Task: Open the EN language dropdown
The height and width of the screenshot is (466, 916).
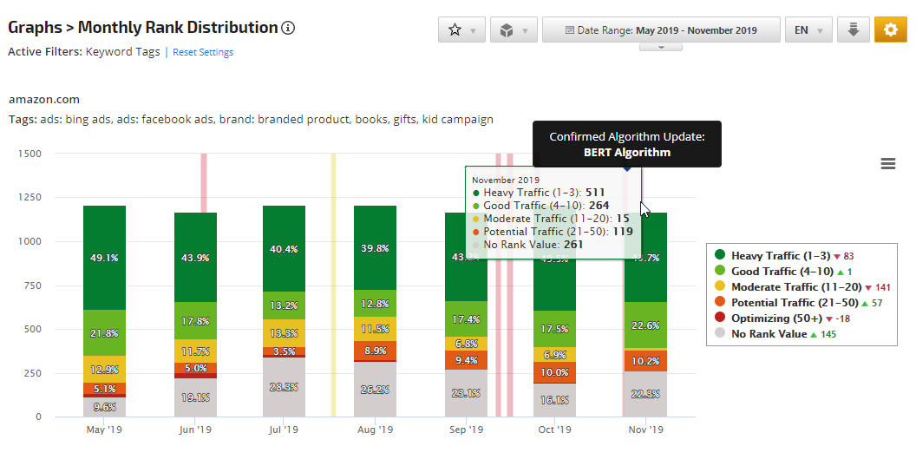Action: [808, 30]
